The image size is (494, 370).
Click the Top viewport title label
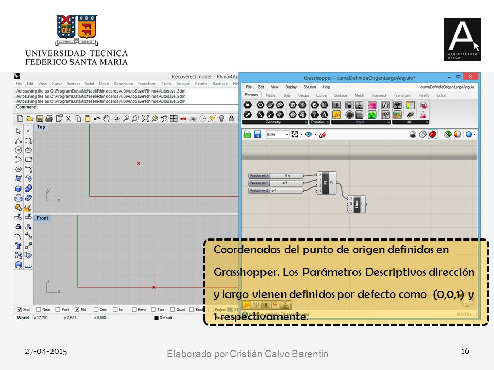(x=41, y=127)
